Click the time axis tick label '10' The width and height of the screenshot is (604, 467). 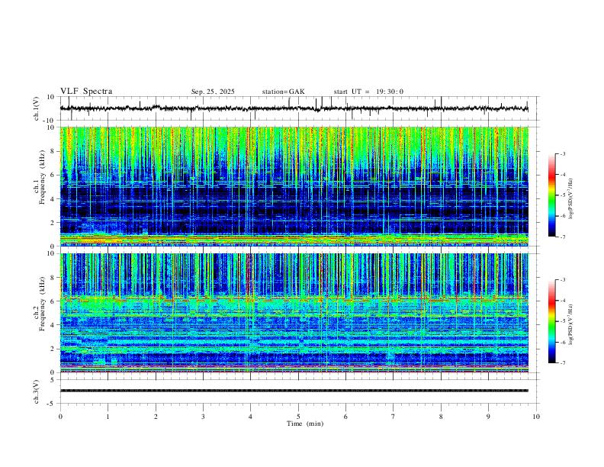536,417
